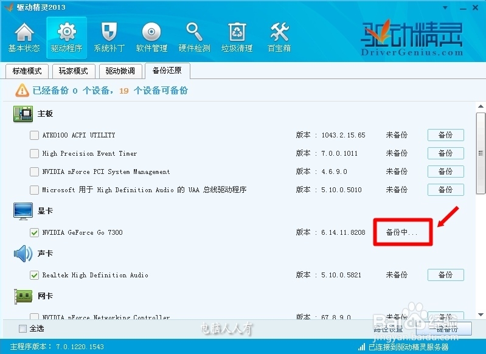Open the 系统补丁 shield section
This screenshot has height=354, width=486.
click(x=109, y=38)
